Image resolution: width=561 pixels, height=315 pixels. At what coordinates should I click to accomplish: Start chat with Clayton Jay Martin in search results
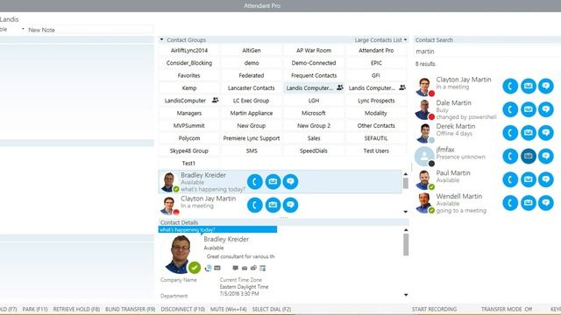tap(546, 86)
